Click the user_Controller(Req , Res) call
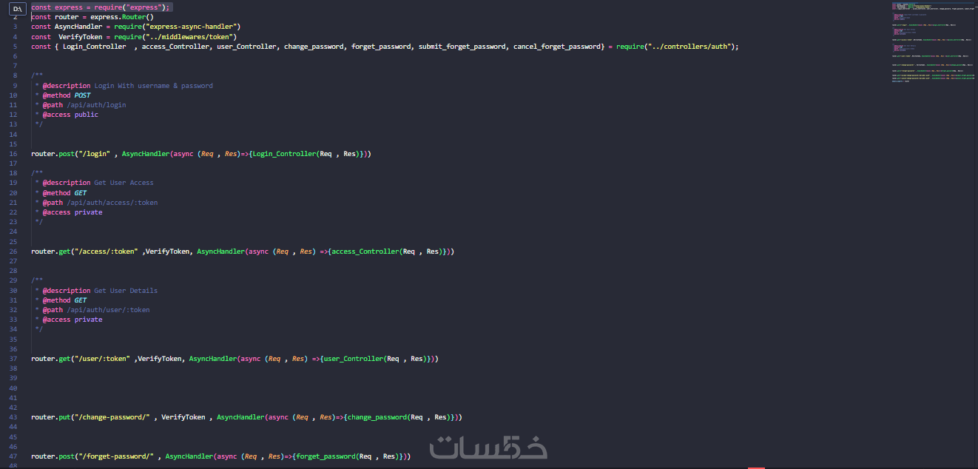Screen dimensions: 978x469 pos(375,359)
